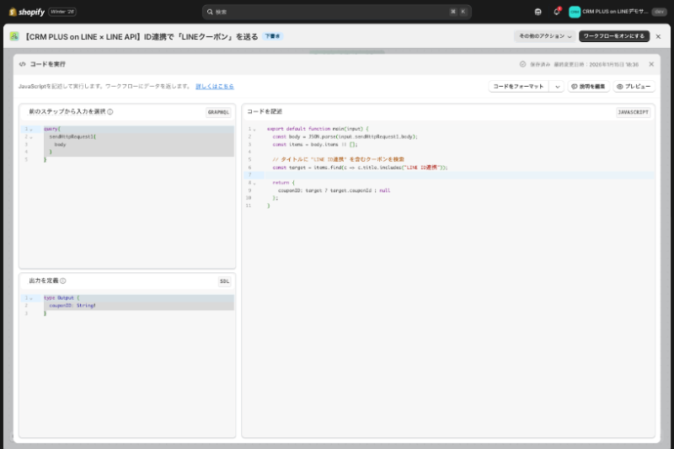Collapse line 1 fold in GraphQL editor

[31, 130]
